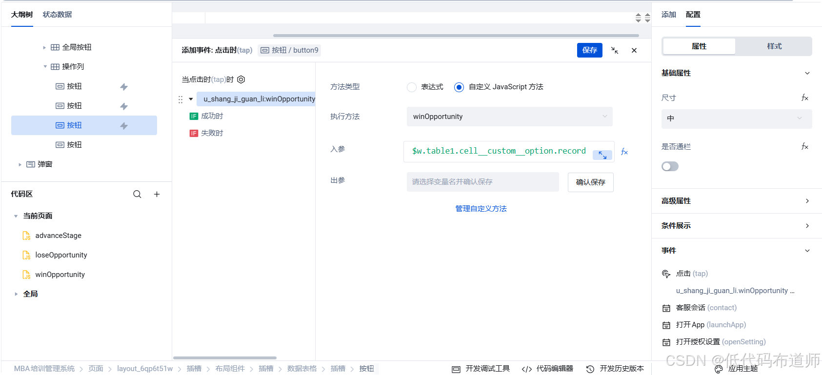The height and width of the screenshot is (375, 822).
Task: Open 应用主题 in bottom bar
Action: point(736,369)
